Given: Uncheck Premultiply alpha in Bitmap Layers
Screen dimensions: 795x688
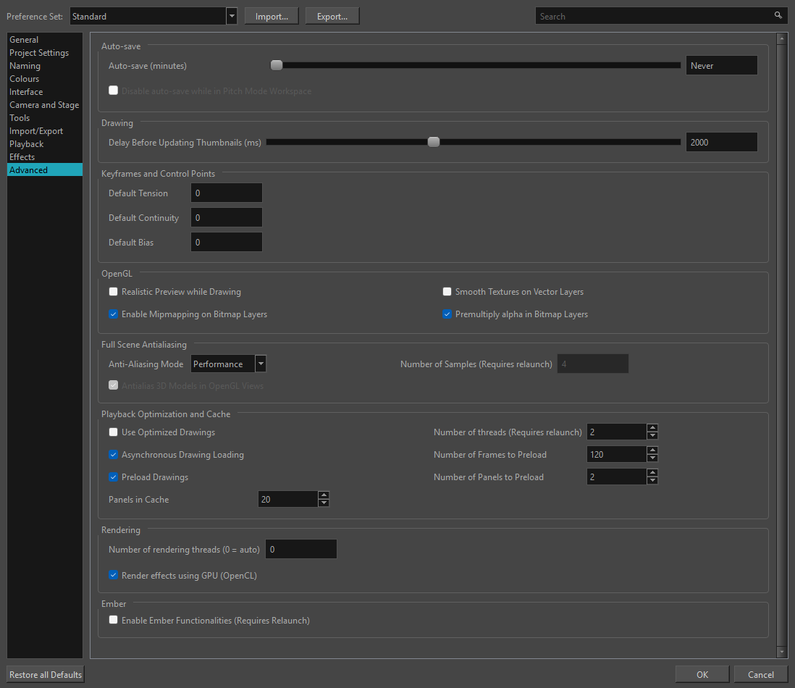Looking at the screenshot, I should [x=447, y=314].
